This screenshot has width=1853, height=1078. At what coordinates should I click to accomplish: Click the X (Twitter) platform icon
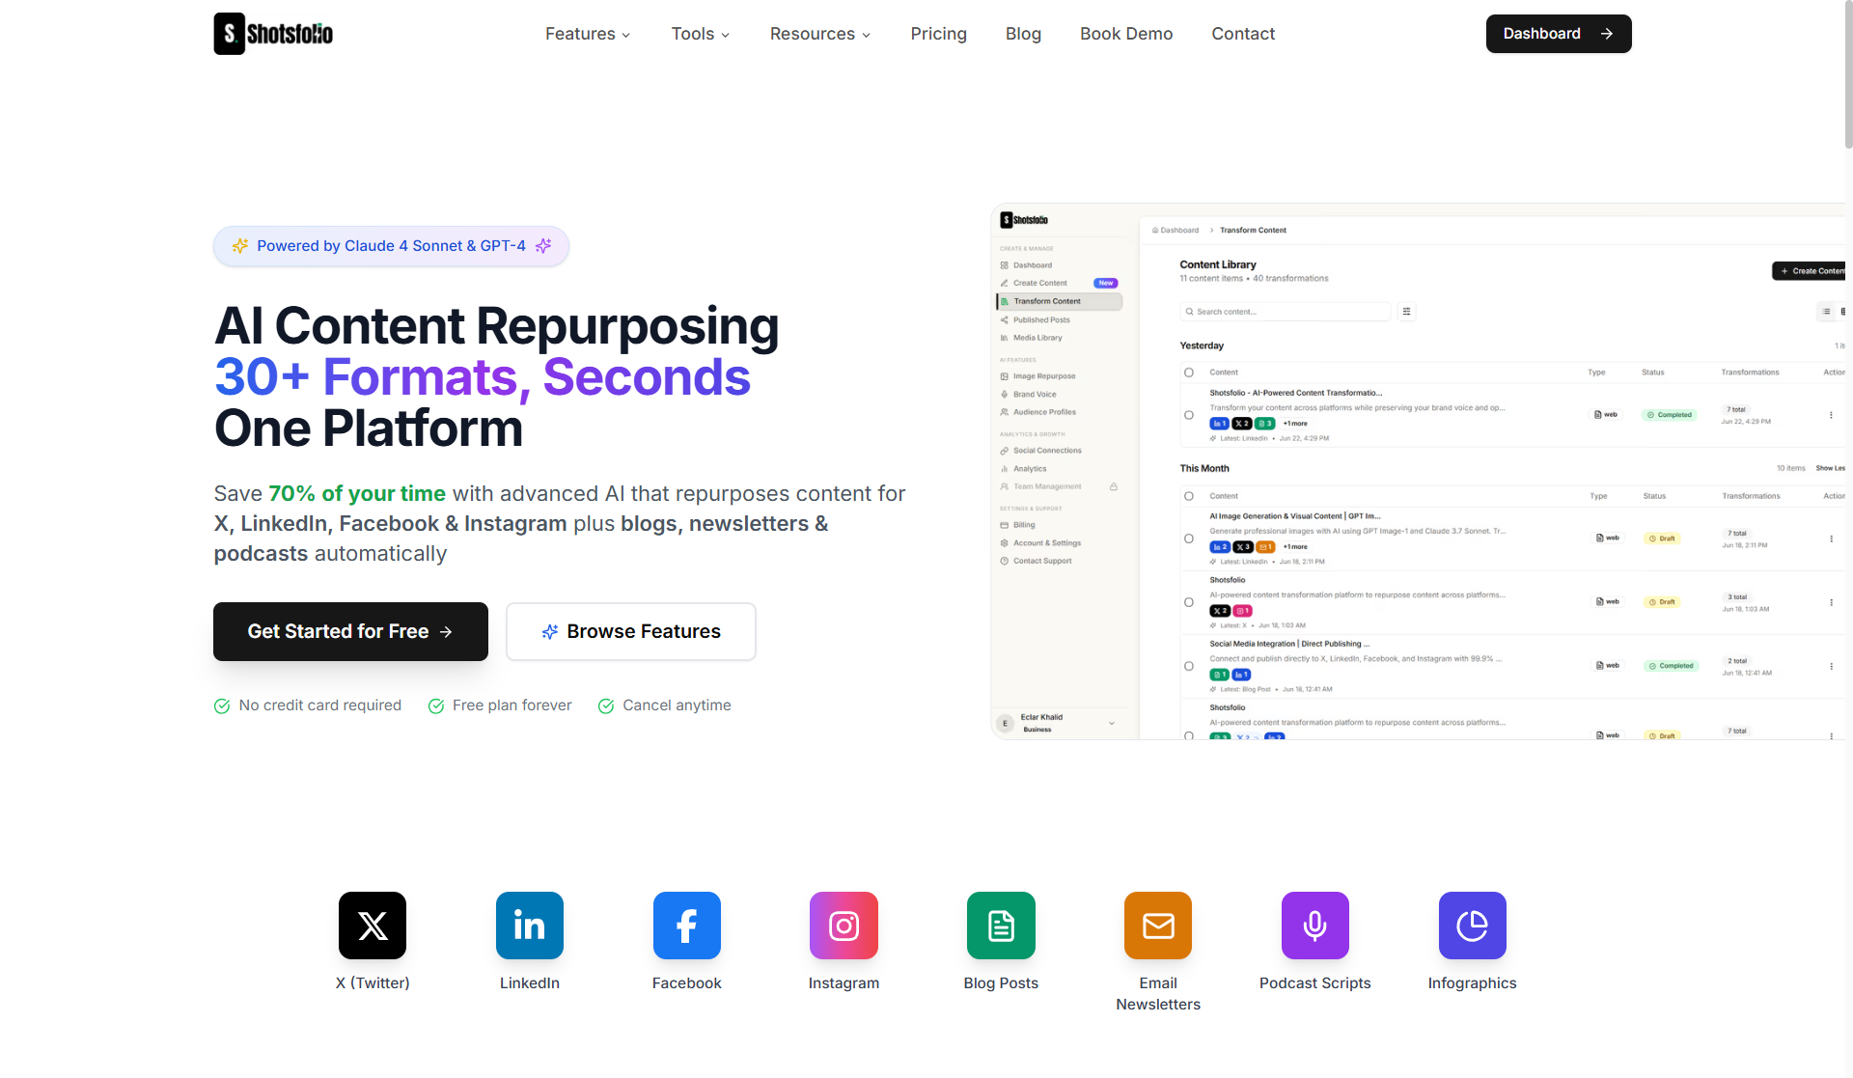click(x=373, y=925)
